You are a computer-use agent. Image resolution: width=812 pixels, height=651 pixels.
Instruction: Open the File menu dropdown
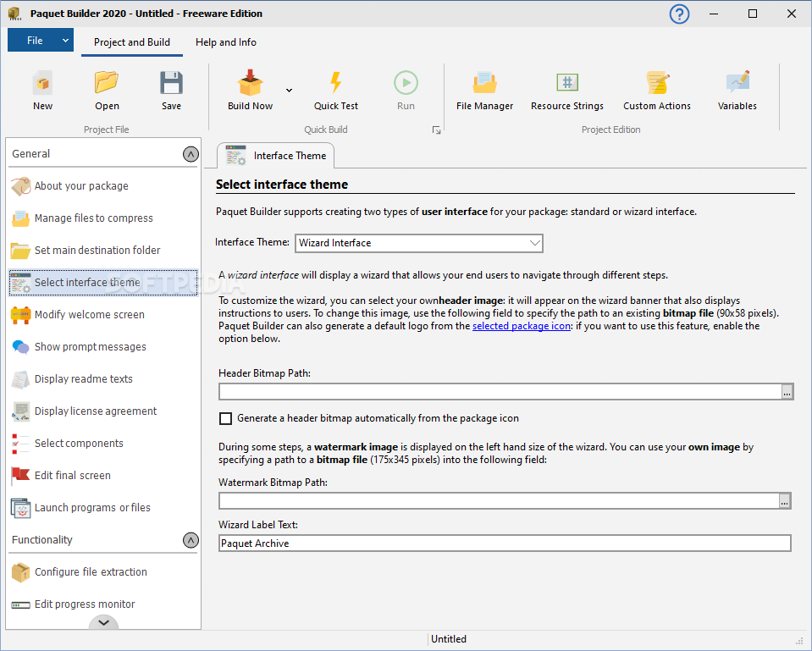point(41,41)
